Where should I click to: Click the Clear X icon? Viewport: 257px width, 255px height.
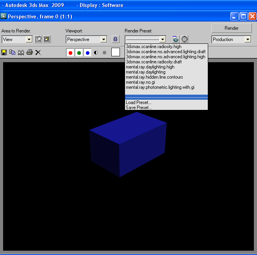[38, 52]
